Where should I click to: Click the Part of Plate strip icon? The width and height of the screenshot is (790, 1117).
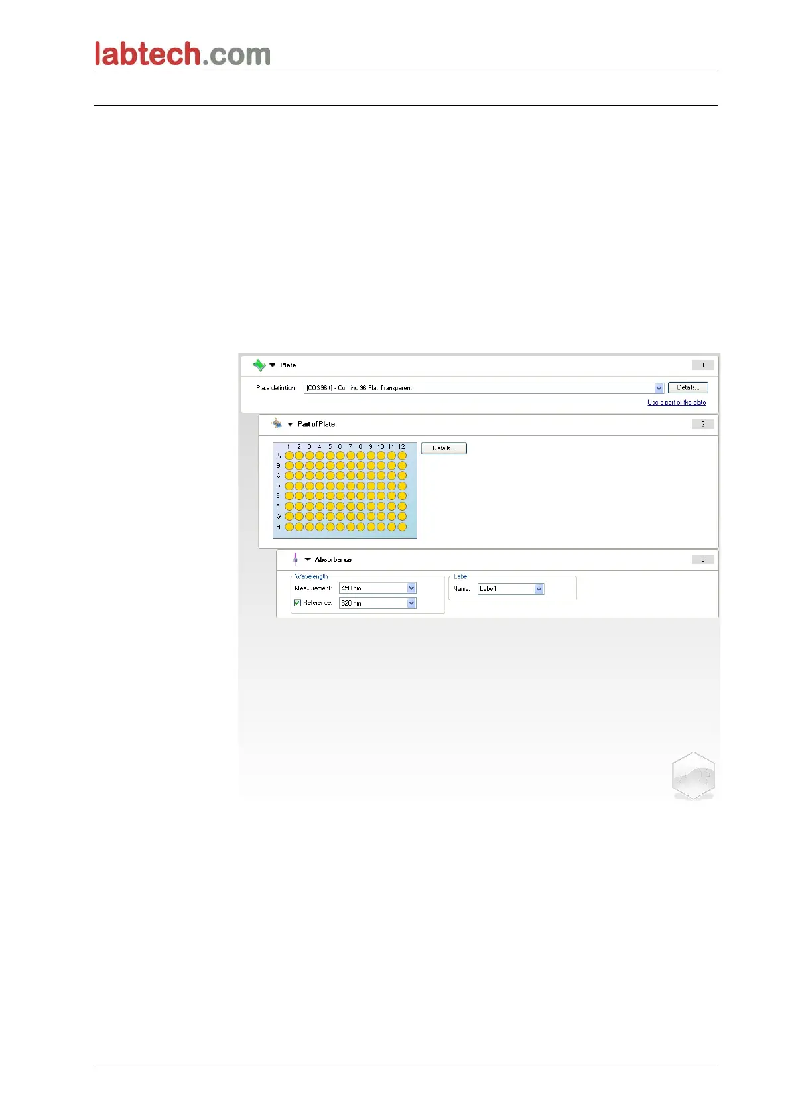point(277,423)
